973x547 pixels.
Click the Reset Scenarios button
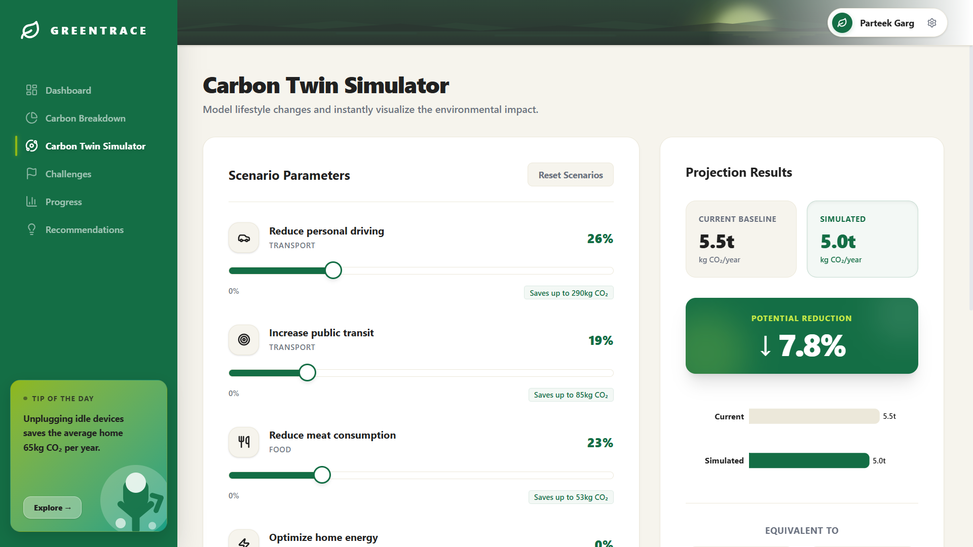(x=571, y=175)
